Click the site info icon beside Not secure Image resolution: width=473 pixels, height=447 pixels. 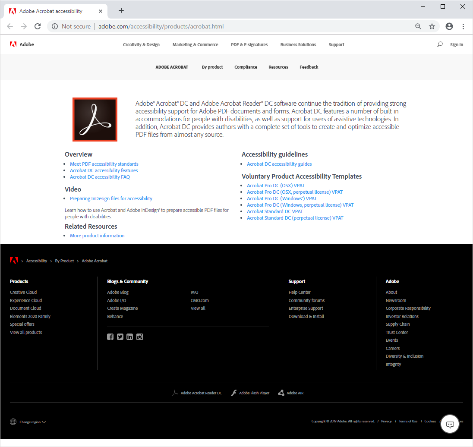pyautogui.click(x=55, y=26)
